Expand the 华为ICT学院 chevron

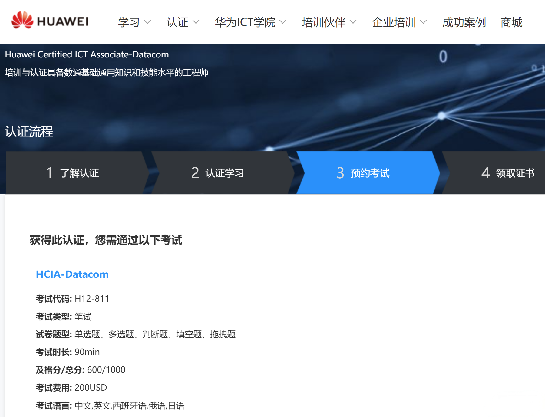283,22
